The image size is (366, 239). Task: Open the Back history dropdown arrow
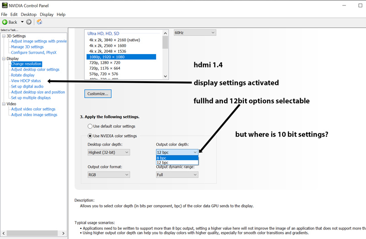(x=22, y=22)
